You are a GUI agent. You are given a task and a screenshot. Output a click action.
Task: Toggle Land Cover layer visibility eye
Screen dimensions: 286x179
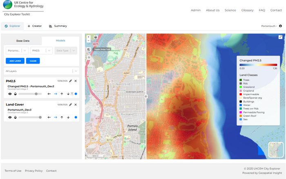(9, 117)
